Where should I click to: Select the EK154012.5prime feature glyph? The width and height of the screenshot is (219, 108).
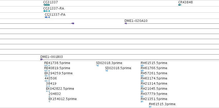[x=49, y=102]
